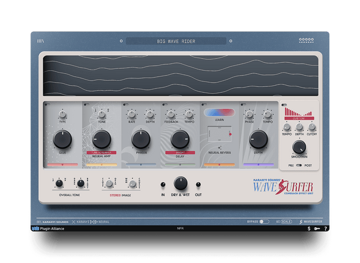Open help with the question mark icon
The height and width of the screenshot is (263, 360).
325,228
